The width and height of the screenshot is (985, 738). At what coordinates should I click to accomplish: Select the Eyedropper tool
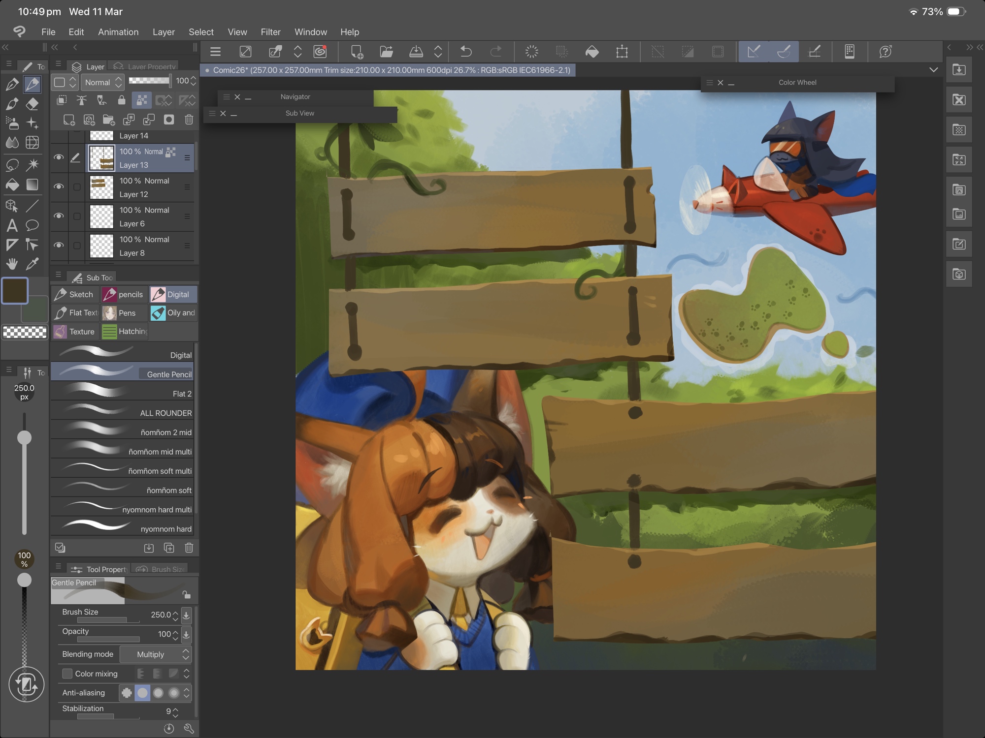[33, 264]
